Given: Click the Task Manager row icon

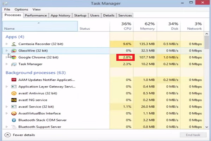Looking at the screenshot, I should click(14, 64).
